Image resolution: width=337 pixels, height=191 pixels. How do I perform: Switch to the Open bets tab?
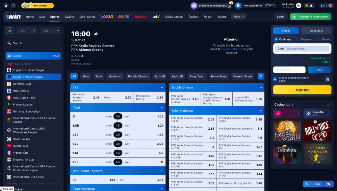[316, 31]
